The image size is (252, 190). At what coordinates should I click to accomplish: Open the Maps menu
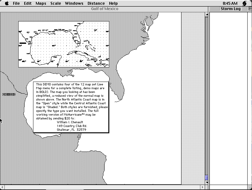click(41, 3)
